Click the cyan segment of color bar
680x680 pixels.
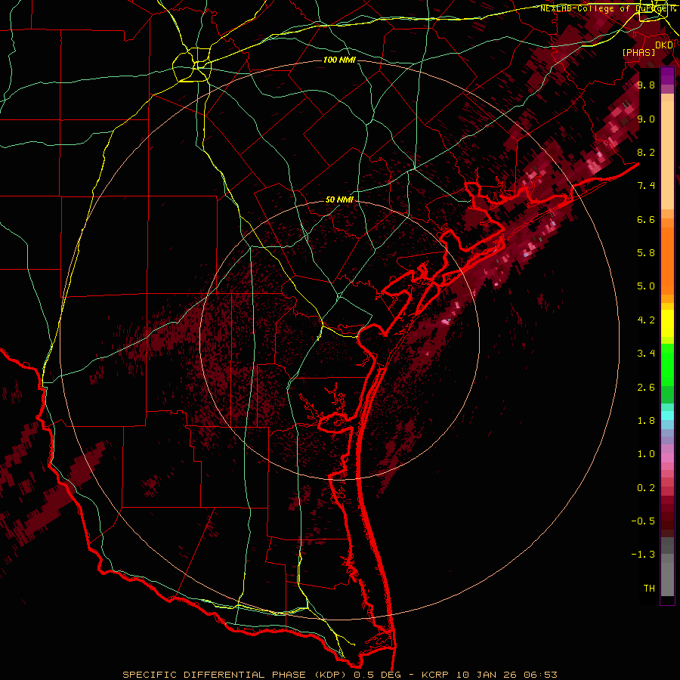pos(667,416)
